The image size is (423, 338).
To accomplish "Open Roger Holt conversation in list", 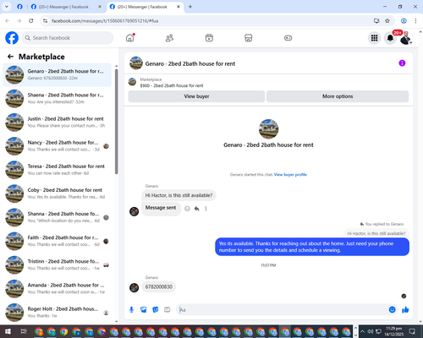I will coord(57,313).
